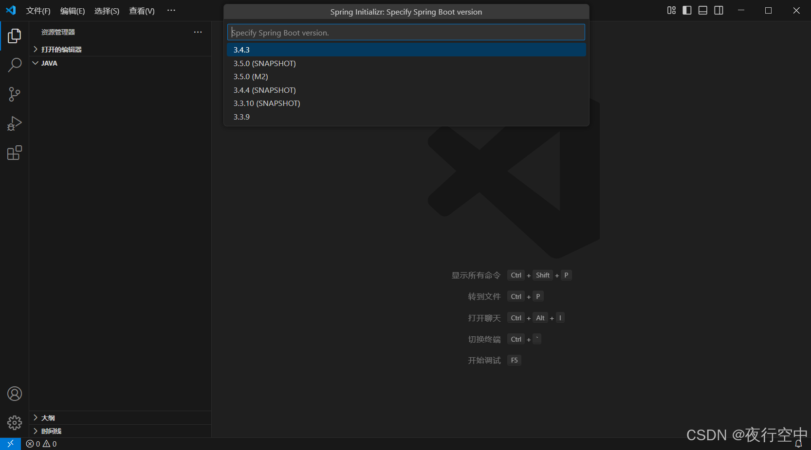
Task: Toggle the secondary side bar visibility
Action: tap(719, 10)
